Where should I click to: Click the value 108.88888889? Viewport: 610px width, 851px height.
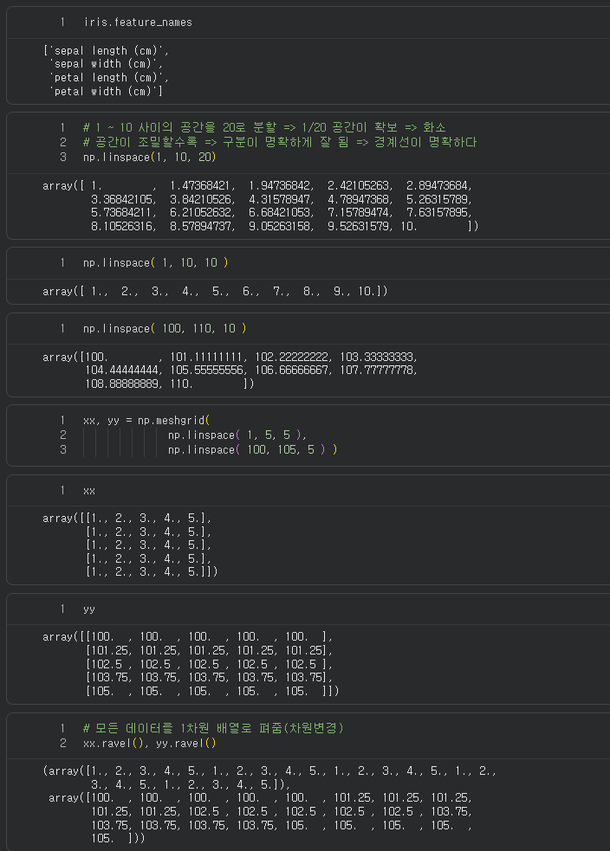[122, 384]
